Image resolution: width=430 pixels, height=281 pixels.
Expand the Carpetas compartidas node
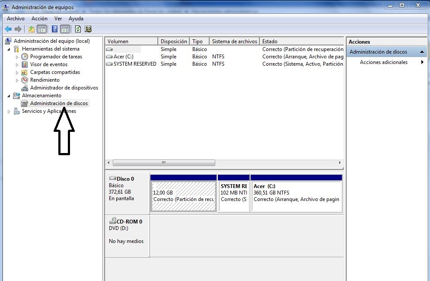pyautogui.click(x=17, y=73)
